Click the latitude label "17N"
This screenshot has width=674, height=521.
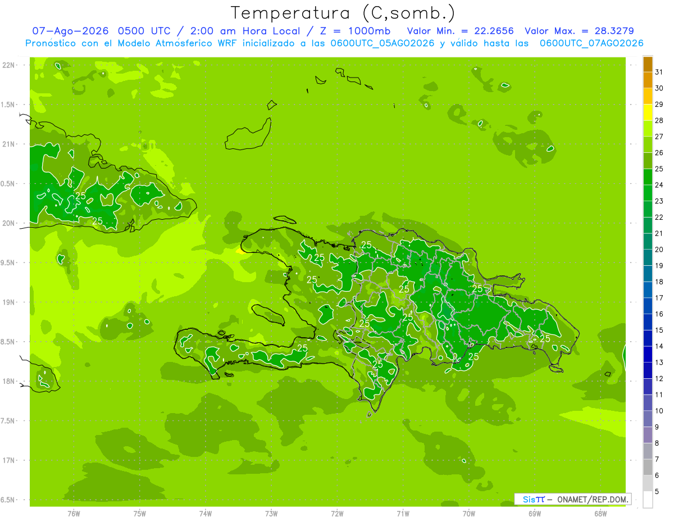click(9, 460)
